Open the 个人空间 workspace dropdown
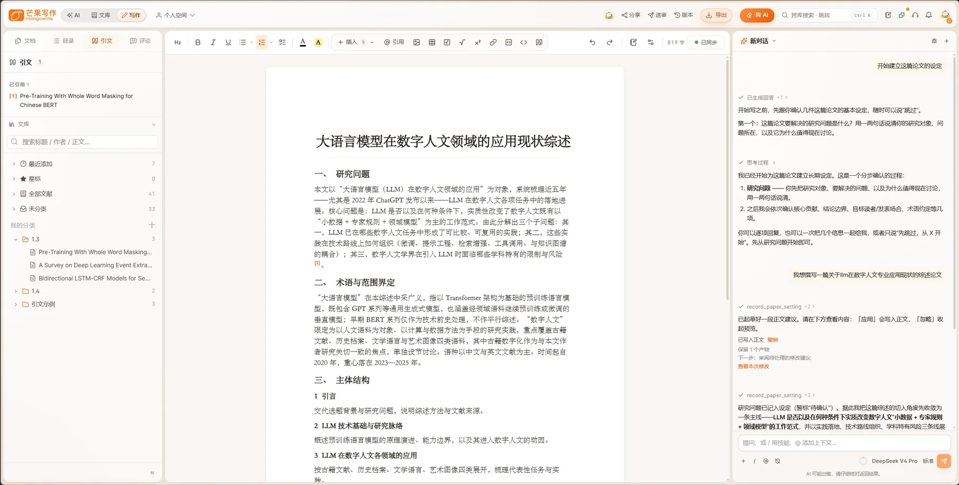The image size is (959, 485). (175, 15)
